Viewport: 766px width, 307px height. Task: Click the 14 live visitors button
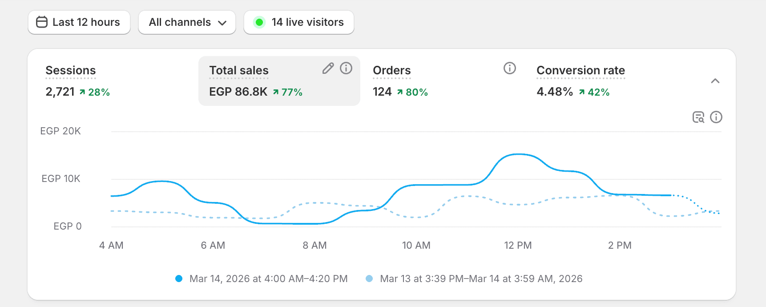299,22
